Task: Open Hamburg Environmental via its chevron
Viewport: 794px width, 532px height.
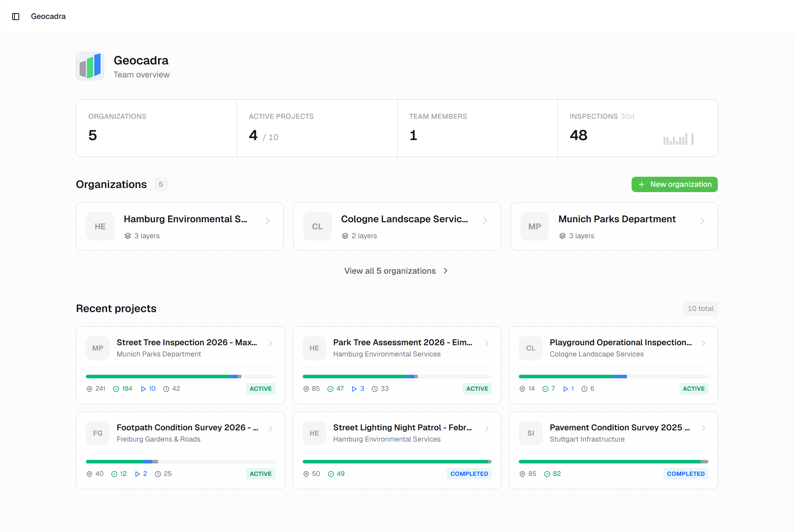Action: coord(268,220)
